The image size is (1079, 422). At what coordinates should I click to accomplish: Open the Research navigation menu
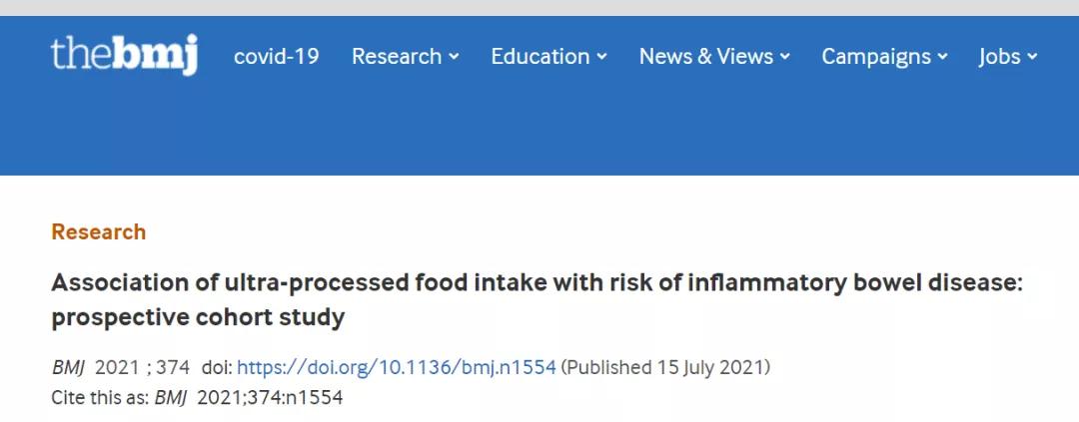397,56
